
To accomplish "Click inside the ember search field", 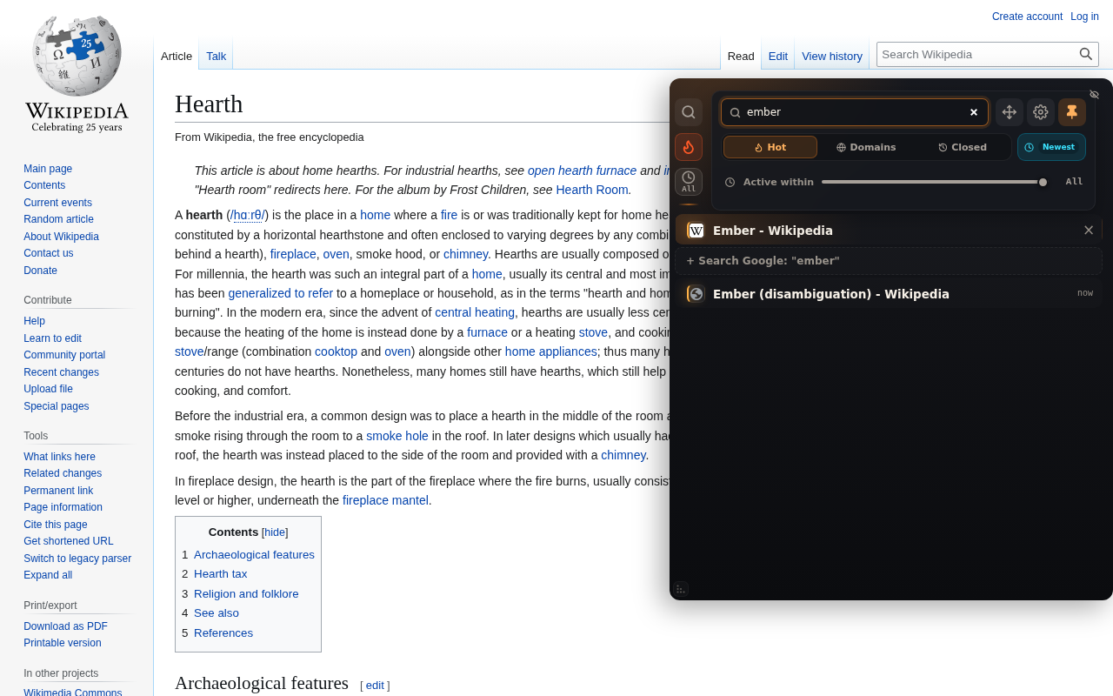I will coord(855,112).
